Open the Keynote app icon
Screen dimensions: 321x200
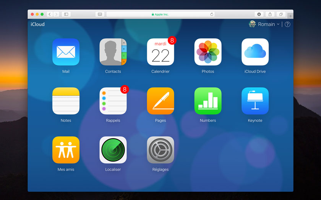click(x=255, y=101)
